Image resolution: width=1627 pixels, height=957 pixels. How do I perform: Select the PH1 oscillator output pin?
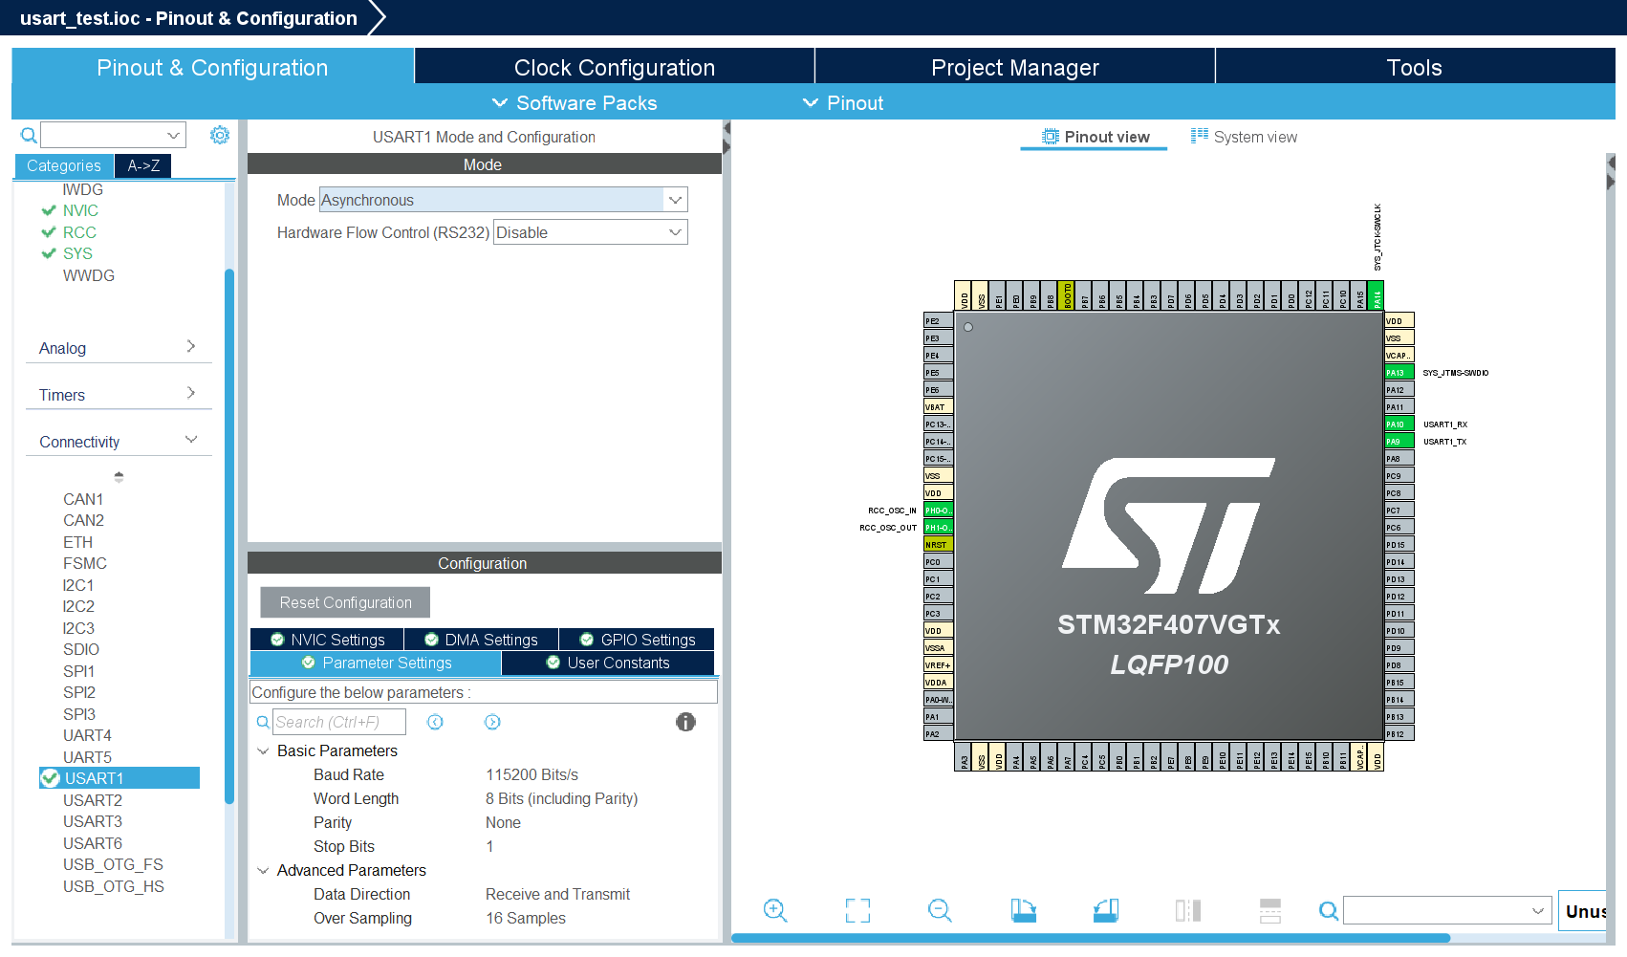pos(938,528)
